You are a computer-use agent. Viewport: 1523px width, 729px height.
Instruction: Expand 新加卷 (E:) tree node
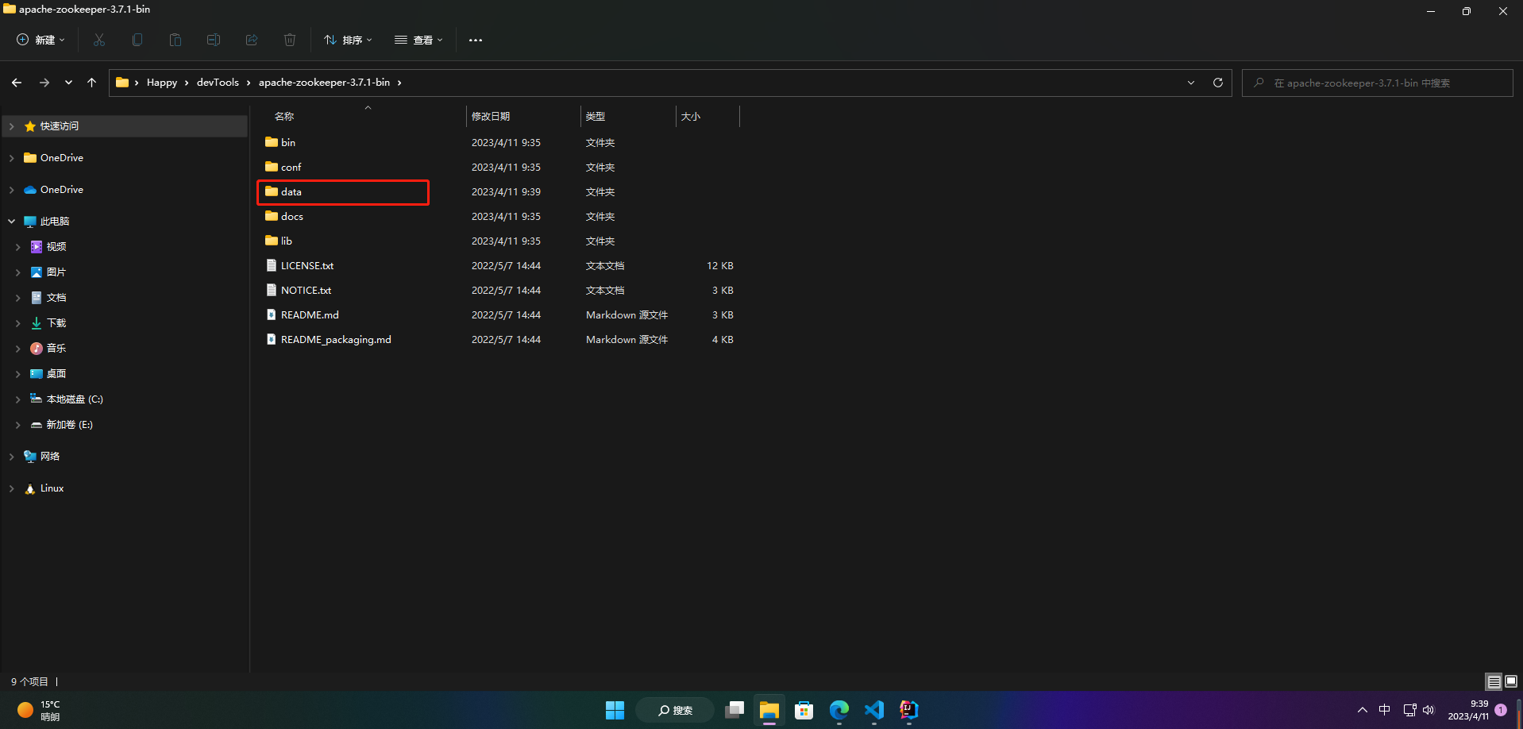17,425
